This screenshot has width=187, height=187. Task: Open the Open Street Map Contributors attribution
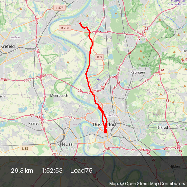click(155, 184)
